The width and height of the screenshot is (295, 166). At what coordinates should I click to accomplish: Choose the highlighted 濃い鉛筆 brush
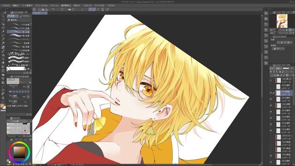[18, 32]
